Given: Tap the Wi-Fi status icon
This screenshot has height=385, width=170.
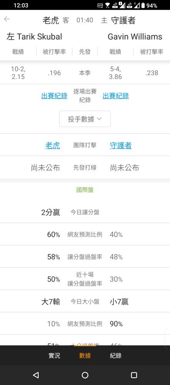Looking at the screenshot, I should pyautogui.click(x=108, y=5).
